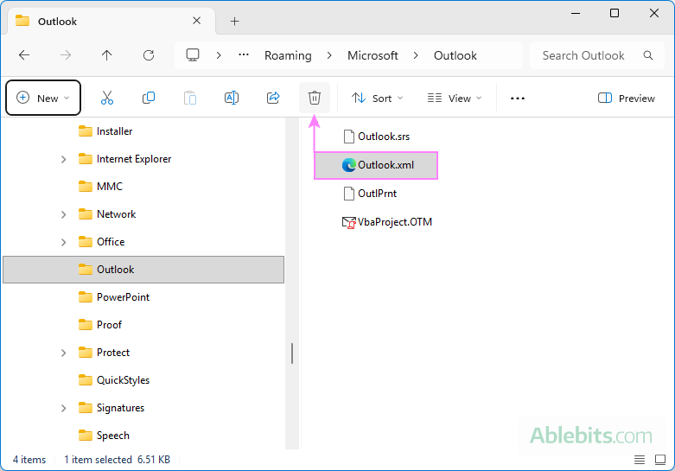This screenshot has width=675, height=471.
Task: Select the Internet Explorer folder
Action: click(133, 159)
